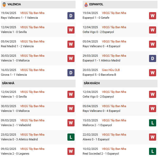Select the Valencia team header
Viewport: 158px width, 157px height.
click(14, 4)
